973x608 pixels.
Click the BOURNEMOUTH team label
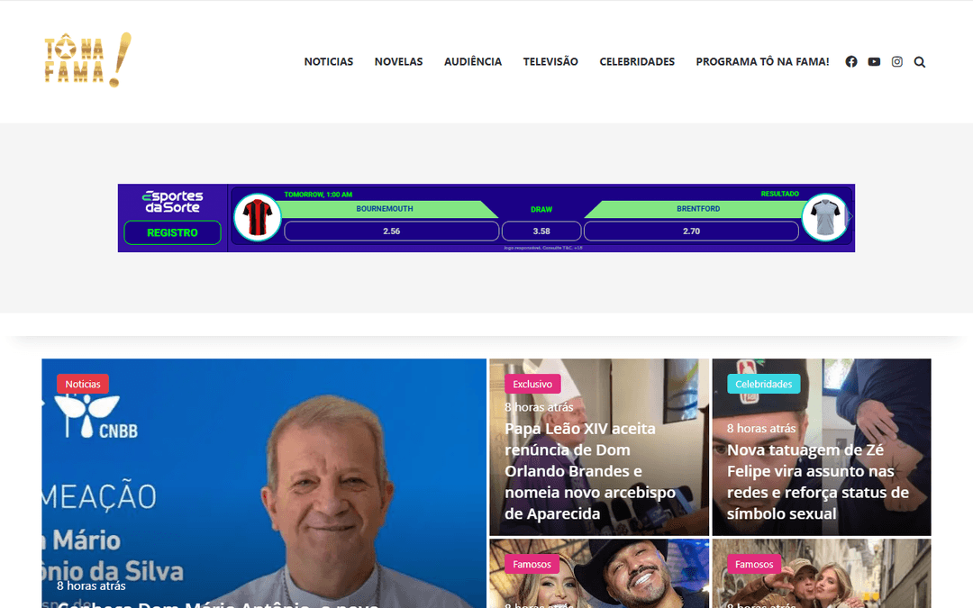click(384, 208)
